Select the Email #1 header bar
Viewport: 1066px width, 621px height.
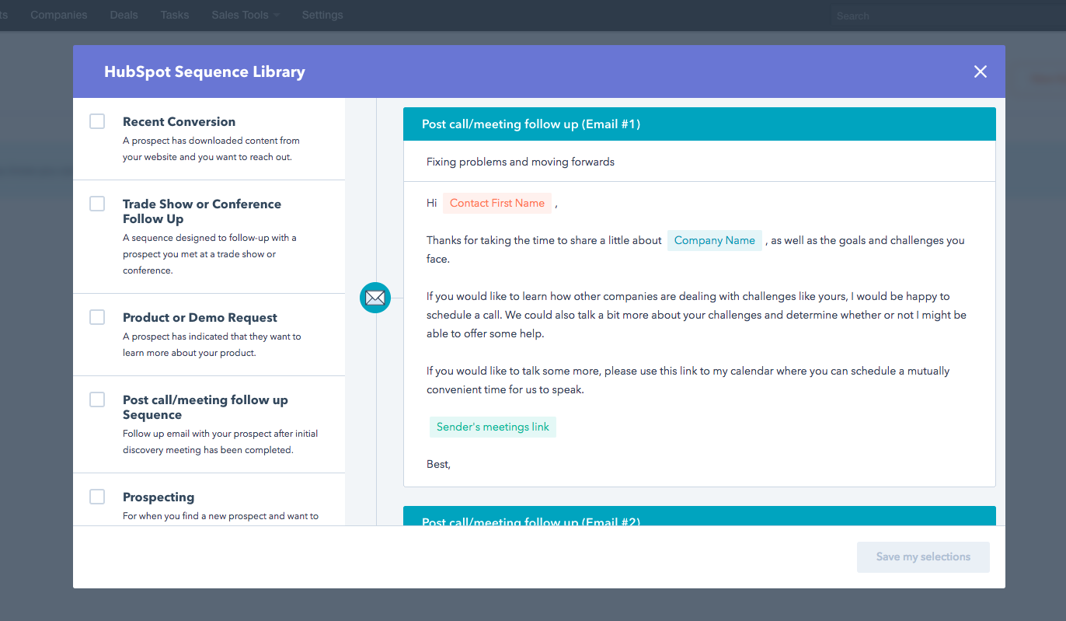coord(698,124)
